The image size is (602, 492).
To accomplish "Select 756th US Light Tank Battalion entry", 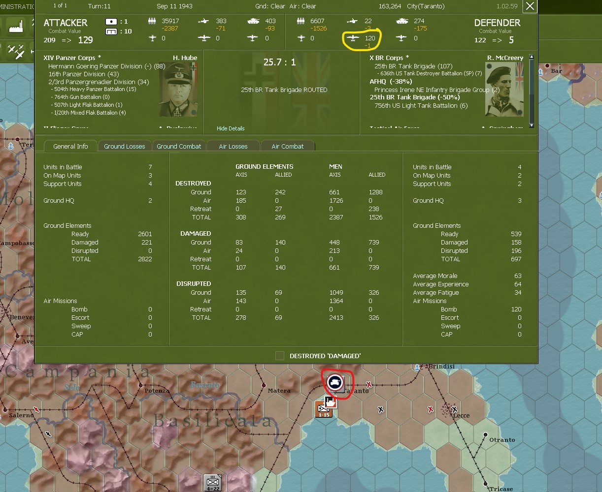I will 421,105.
